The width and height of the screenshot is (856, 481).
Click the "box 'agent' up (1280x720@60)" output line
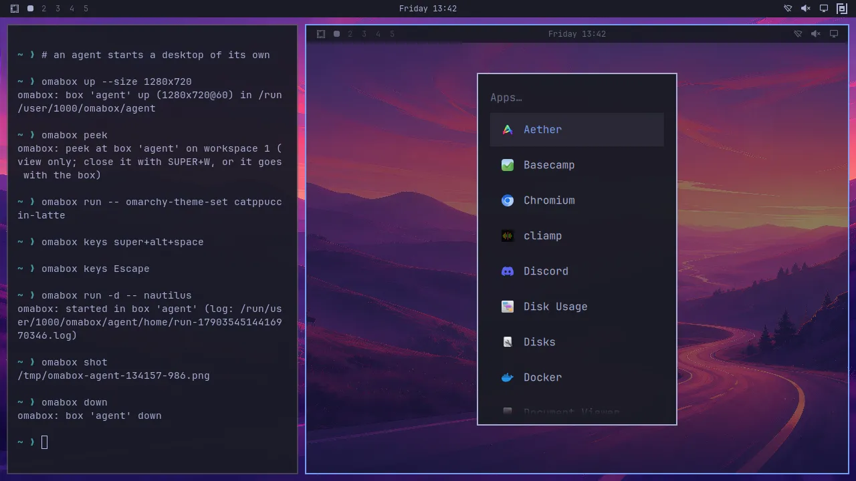[150, 102]
